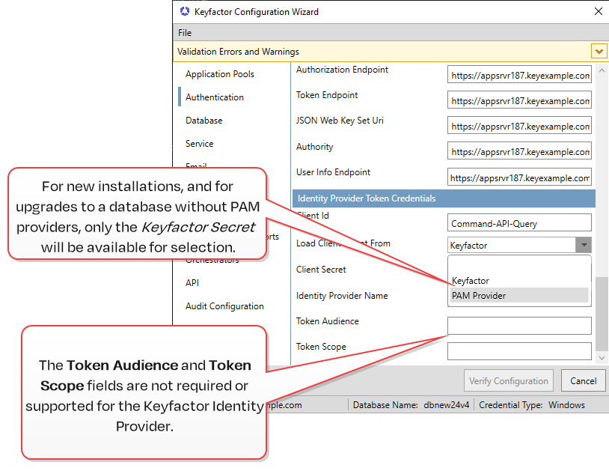Viewport: 609px width, 471px height.
Task: Click the Authorization Endpoint field
Action: tap(519, 76)
